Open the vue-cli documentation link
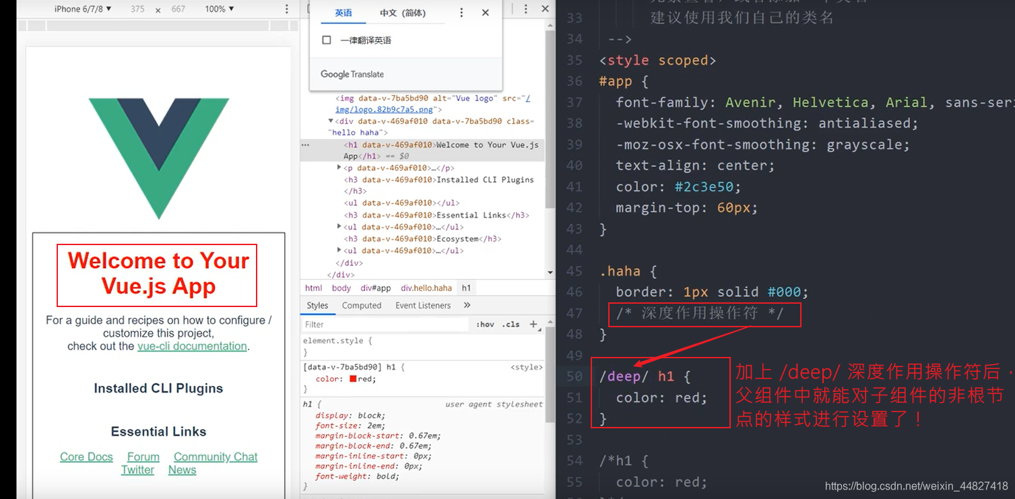 [x=192, y=346]
